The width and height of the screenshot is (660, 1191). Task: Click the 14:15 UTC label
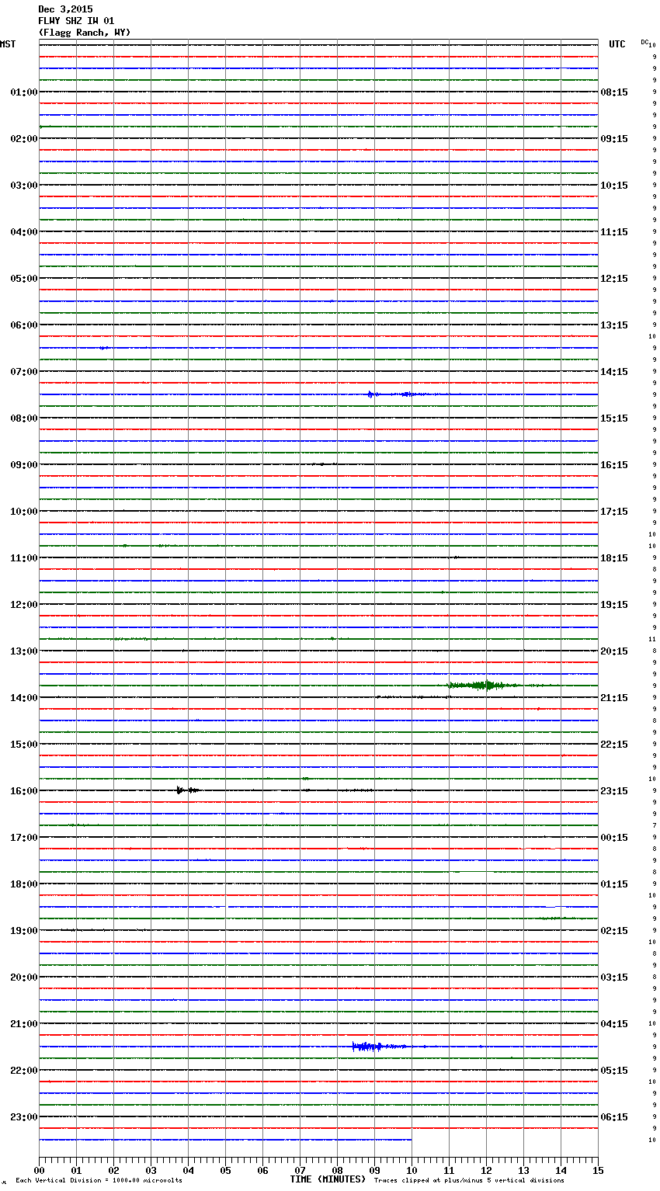614,372
